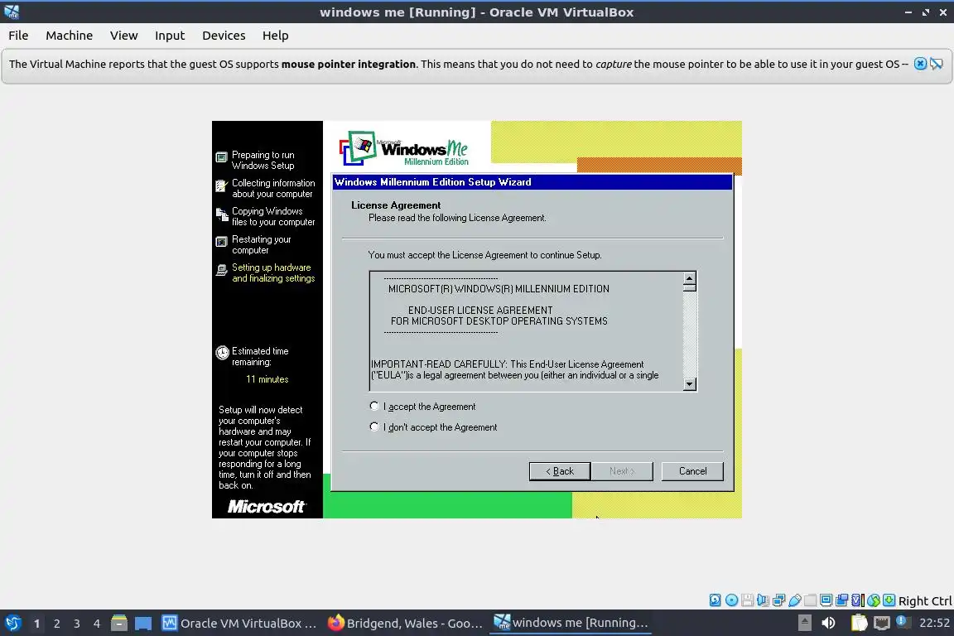The image size is (954, 636).
Task: Click the Cancel button in Setup Wizard
Action: 692,471
